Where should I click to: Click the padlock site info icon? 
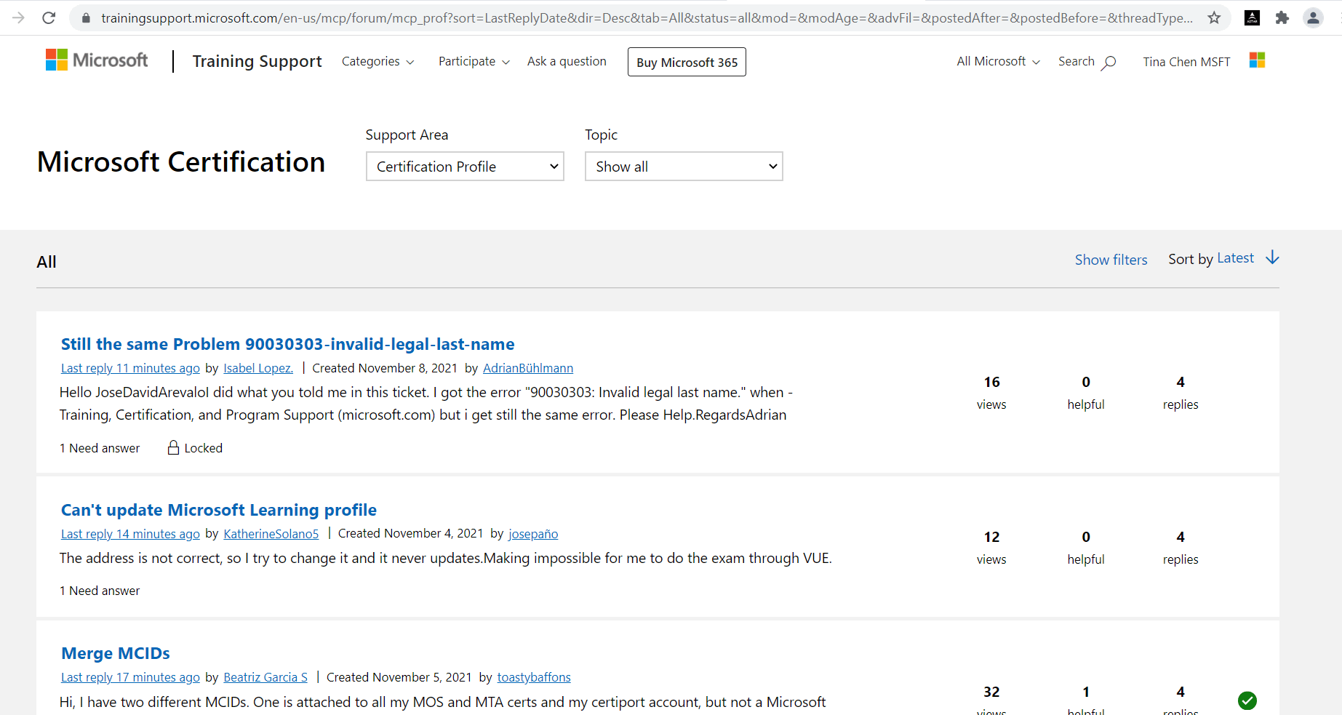point(86,17)
